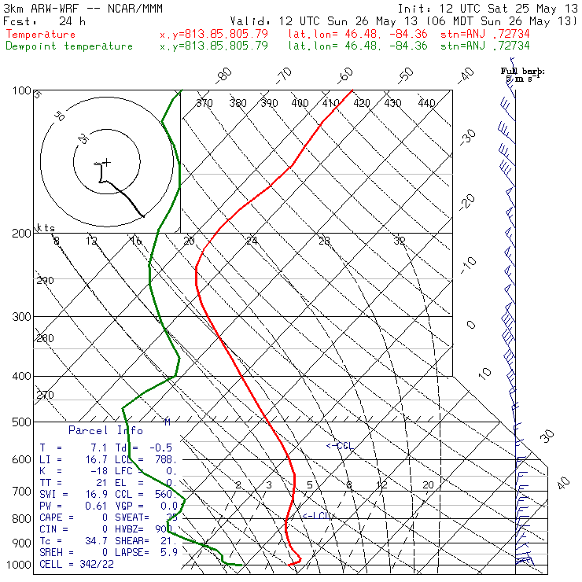
Task: Click the 'LI = 16.7' parcel value
Action: (x=73, y=460)
